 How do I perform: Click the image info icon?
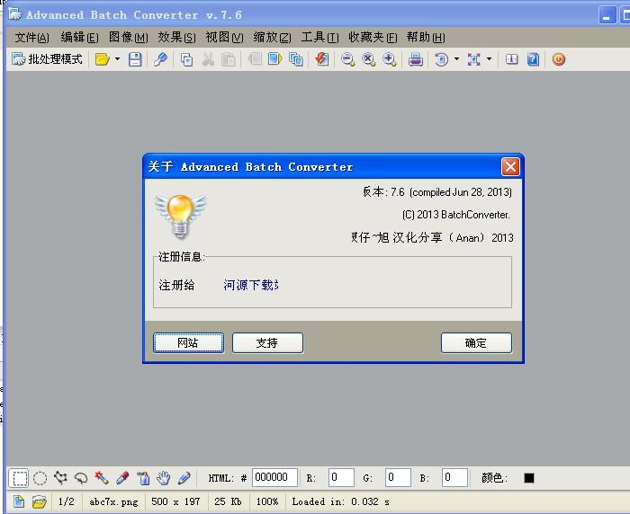(x=511, y=59)
